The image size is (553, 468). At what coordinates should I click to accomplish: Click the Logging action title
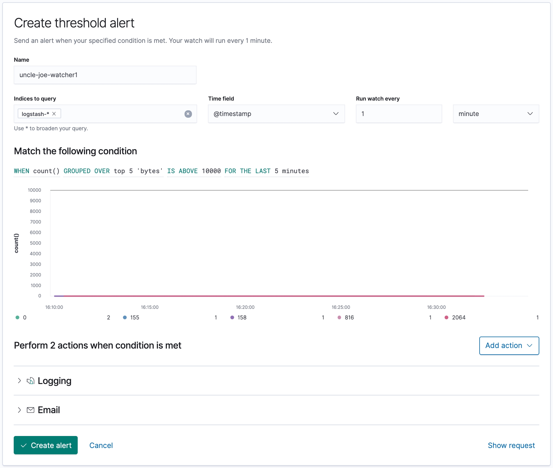(55, 381)
